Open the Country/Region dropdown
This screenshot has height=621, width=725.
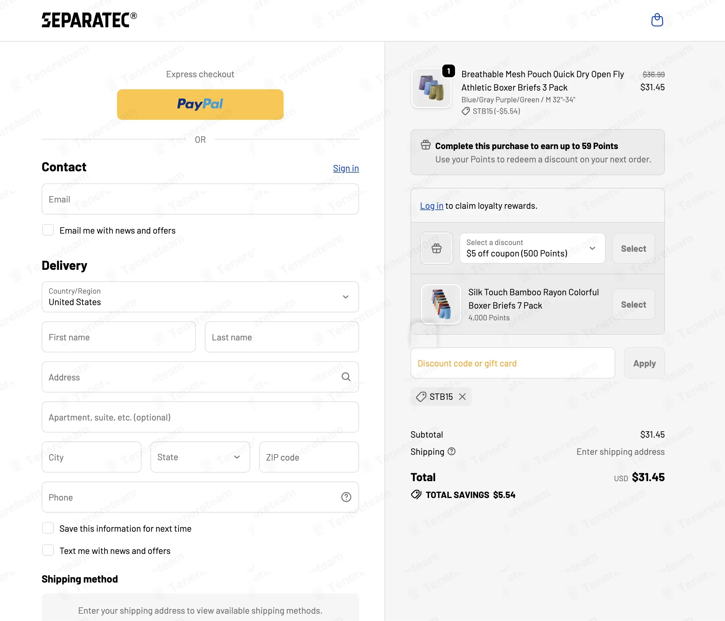[200, 297]
